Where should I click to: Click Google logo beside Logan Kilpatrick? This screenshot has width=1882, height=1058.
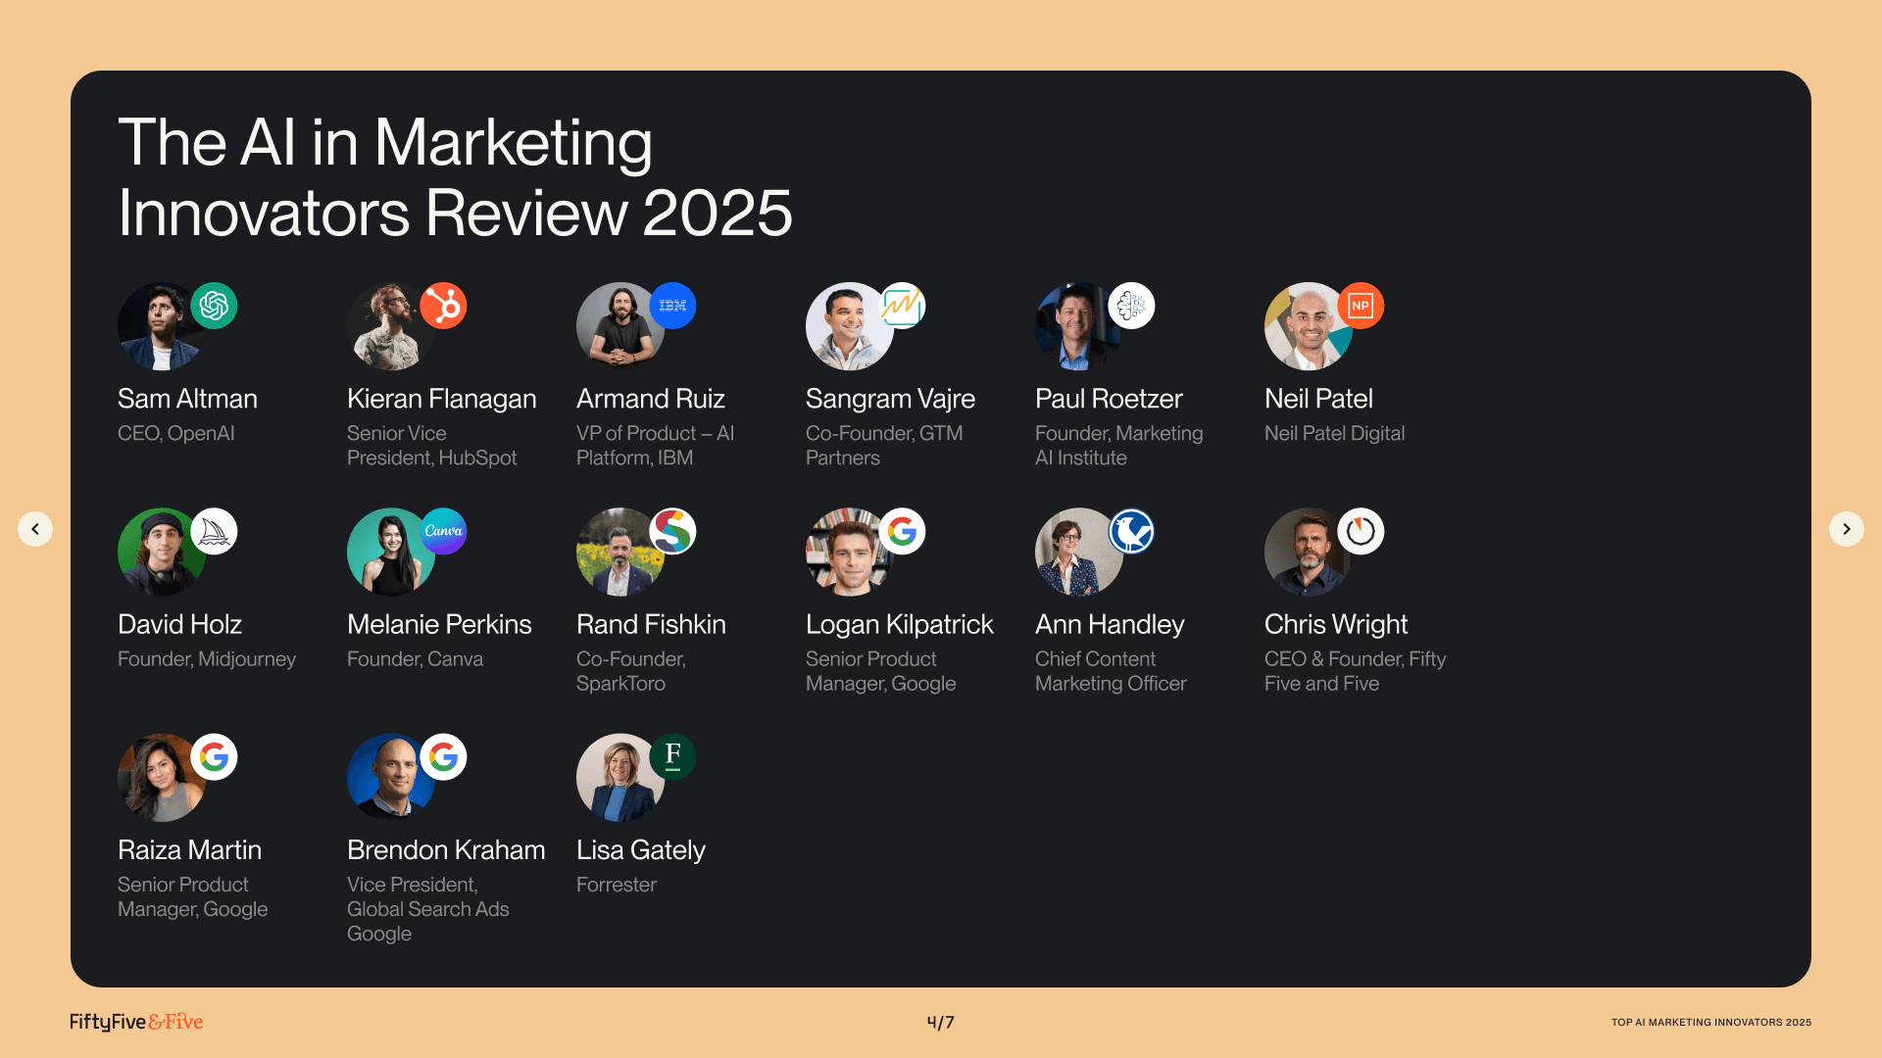(902, 531)
